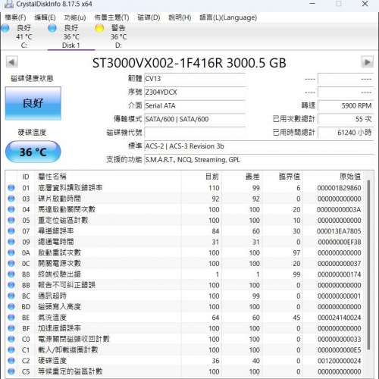Select the Disk 1 status tab
The height and width of the screenshot is (379, 379).
pyautogui.click(x=71, y=36)
